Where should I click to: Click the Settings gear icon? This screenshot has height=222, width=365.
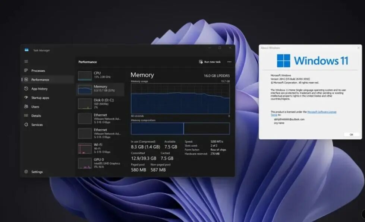[x=26, y=172]
